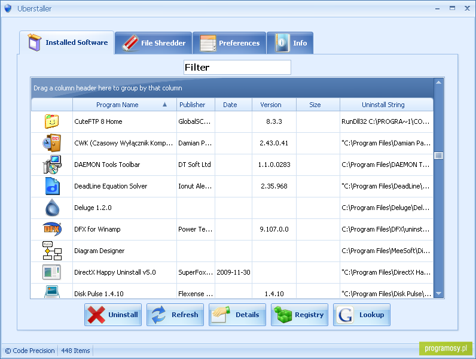Switch to the File Shredder tab
The width and height of the screenshot is (476, 359).
pos(154,43)
